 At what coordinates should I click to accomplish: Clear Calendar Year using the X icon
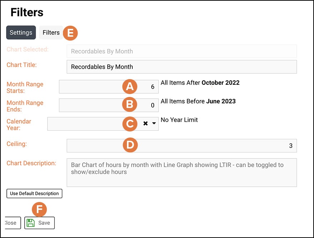tap(145, 123)
